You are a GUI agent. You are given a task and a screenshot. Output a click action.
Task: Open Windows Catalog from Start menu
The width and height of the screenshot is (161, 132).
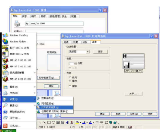[19, 35]
